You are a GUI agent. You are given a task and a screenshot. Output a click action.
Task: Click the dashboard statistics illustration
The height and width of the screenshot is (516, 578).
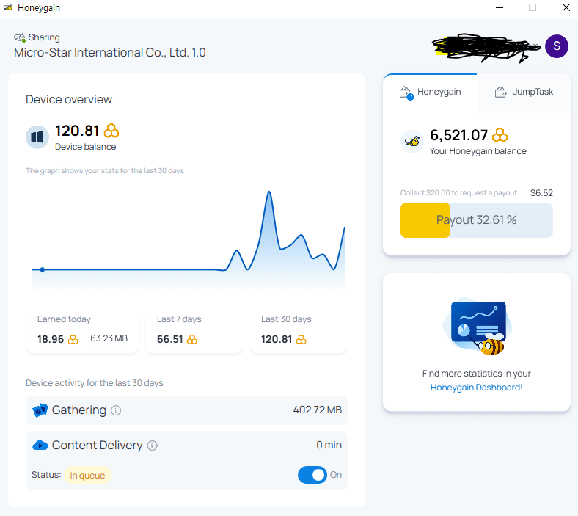(x=476, y=327)
